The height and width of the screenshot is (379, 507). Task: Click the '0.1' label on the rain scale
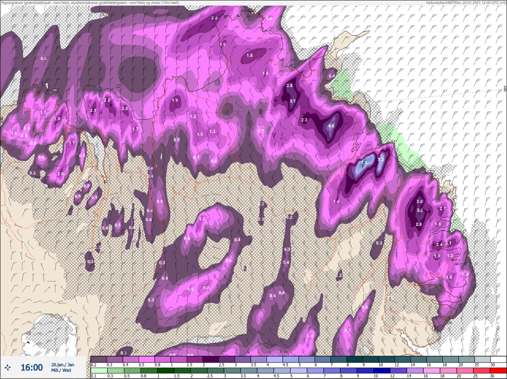tap(93, 376)
